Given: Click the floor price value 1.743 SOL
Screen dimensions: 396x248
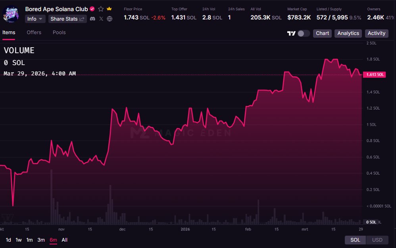Looking at the screenshot, I should [136, 18].
